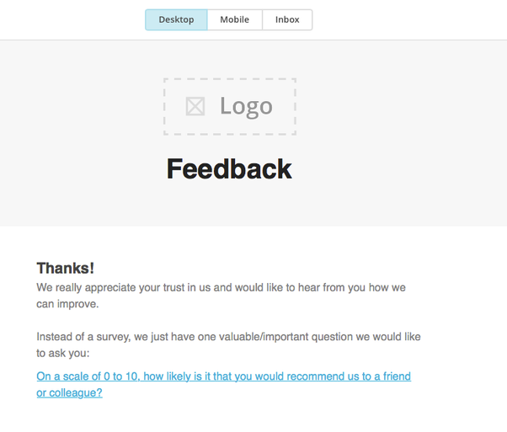Click the 'or colleague?' link text

click(69, 392)
